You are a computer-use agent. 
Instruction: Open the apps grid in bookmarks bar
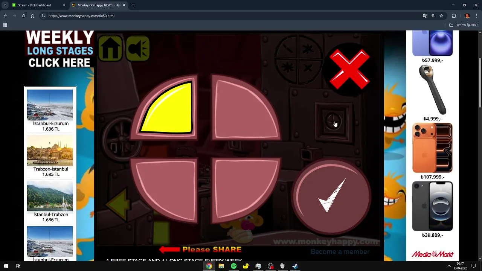[x=5, y=25]
